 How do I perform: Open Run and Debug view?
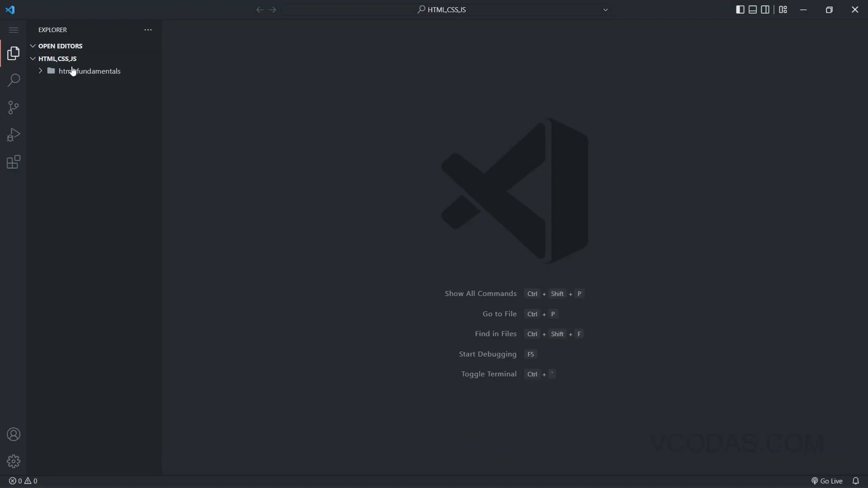[13, 134]
